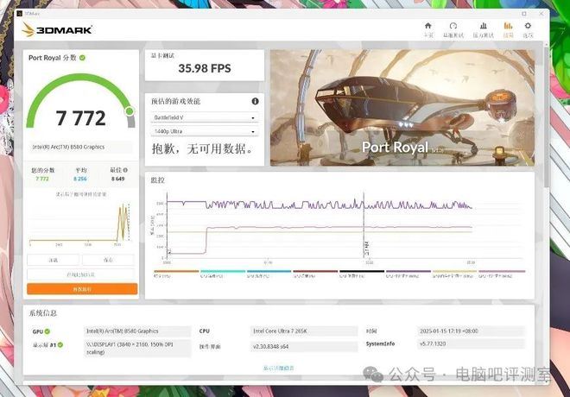Open Benchmarks via the speedometer gauge icon

[x=453, y=30]
